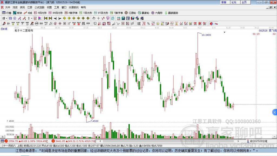Click the 7.4500 low price label
This screenshot has width=277, height=156.
pos(94,121)
